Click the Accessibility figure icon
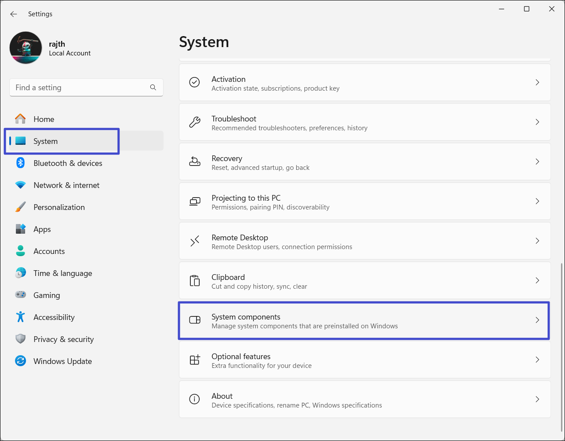565x441 pixels. click(x=20, y=317)
